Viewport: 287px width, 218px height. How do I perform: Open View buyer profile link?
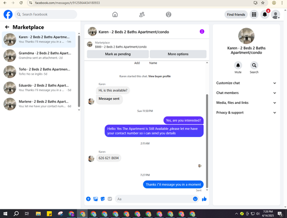coord(160,76)
